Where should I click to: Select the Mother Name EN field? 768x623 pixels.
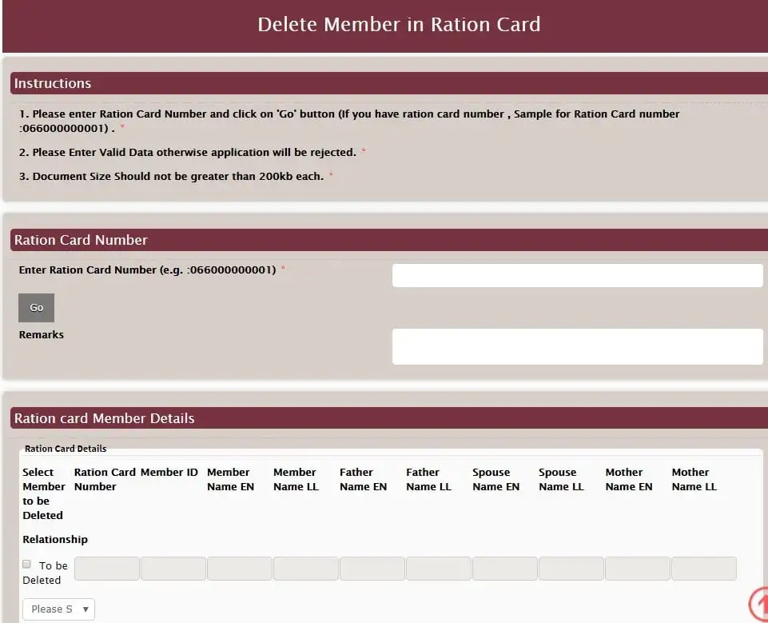637,568
